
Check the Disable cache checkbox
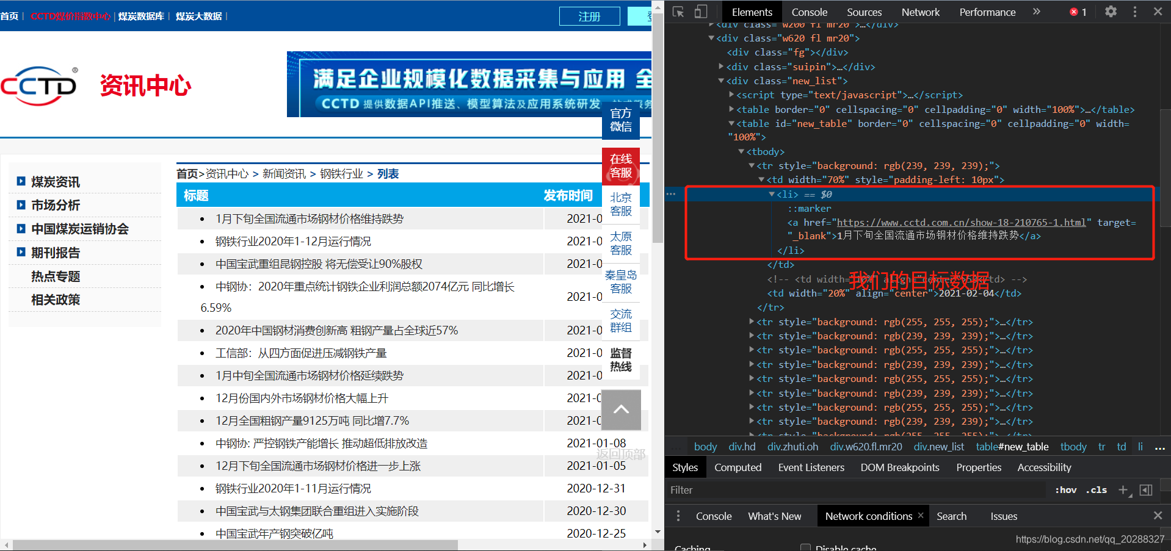click(806, 548)
